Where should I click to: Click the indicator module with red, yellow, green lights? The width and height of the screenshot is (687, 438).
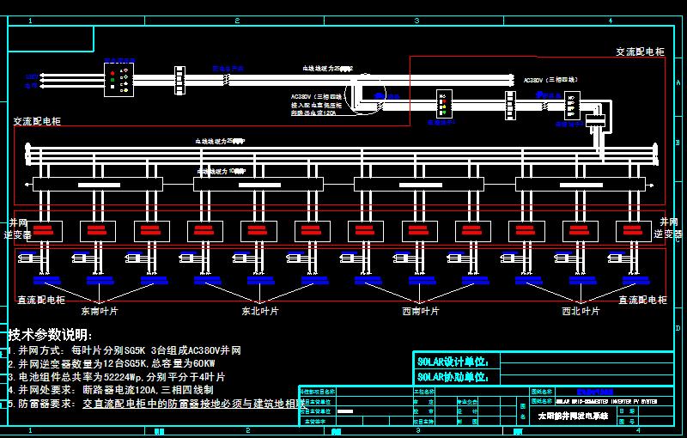point(443,104)
